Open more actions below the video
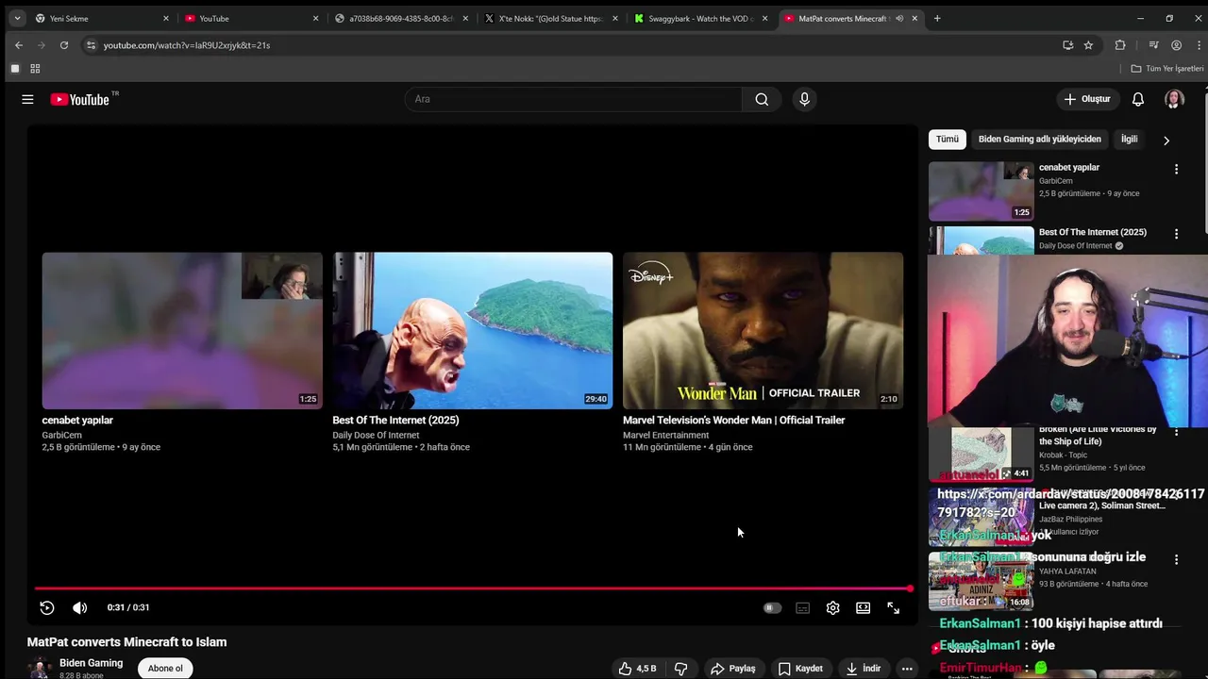The height and width of the screenshot is (679, 1208). click(907, 669)
